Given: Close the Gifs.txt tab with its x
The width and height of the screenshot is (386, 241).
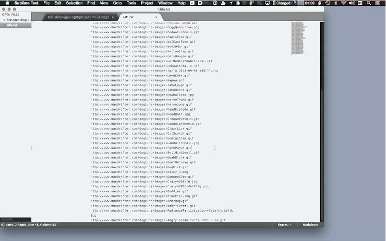Looking at the screenshot, I should (156, 17).
